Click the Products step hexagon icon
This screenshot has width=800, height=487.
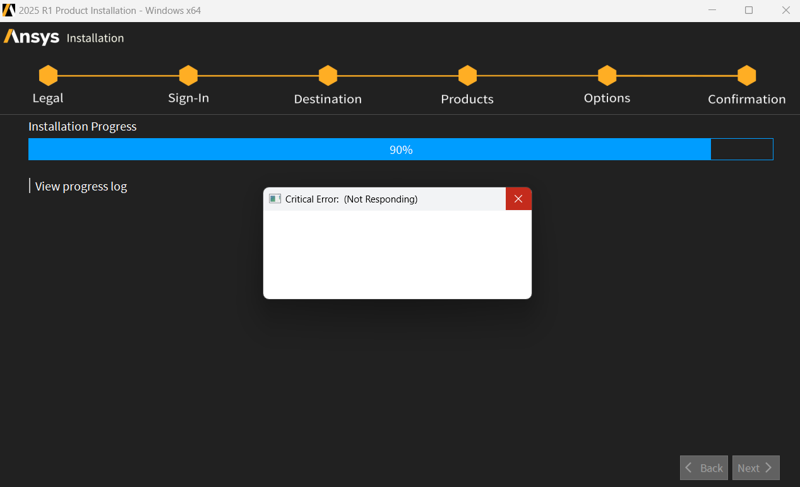tap(467, 76)
